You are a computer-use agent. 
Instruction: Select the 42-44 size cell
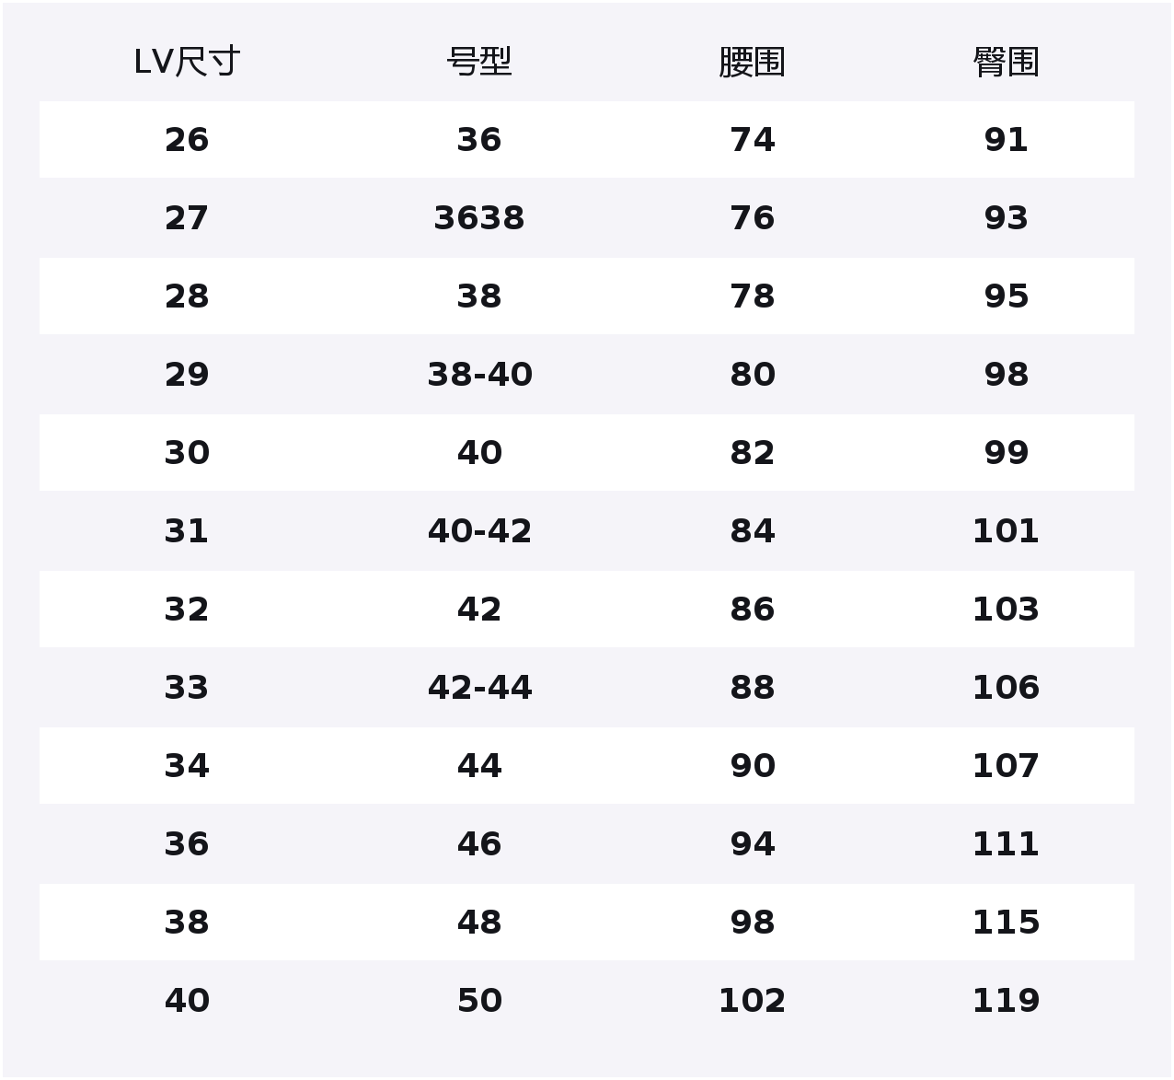point(479,688)
